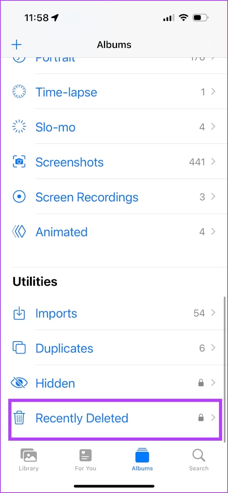
Task: Tap the lock icon on Recently Deleted
Action: (201, 418)
